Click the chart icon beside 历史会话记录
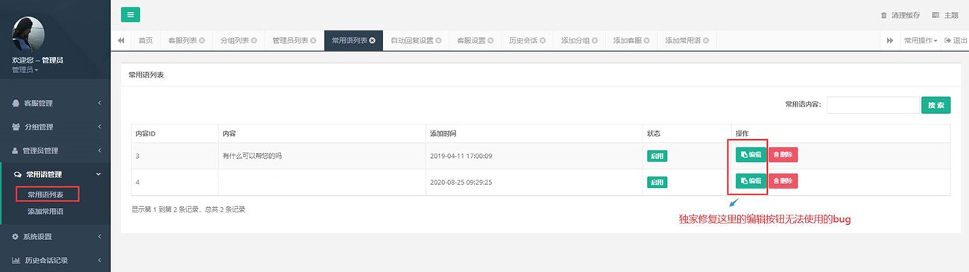This screenshot has width=969, height=272. pos(16,261)
